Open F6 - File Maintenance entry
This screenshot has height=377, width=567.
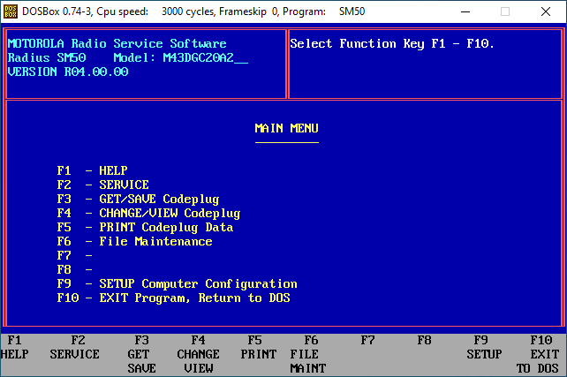tap(134, 241)
